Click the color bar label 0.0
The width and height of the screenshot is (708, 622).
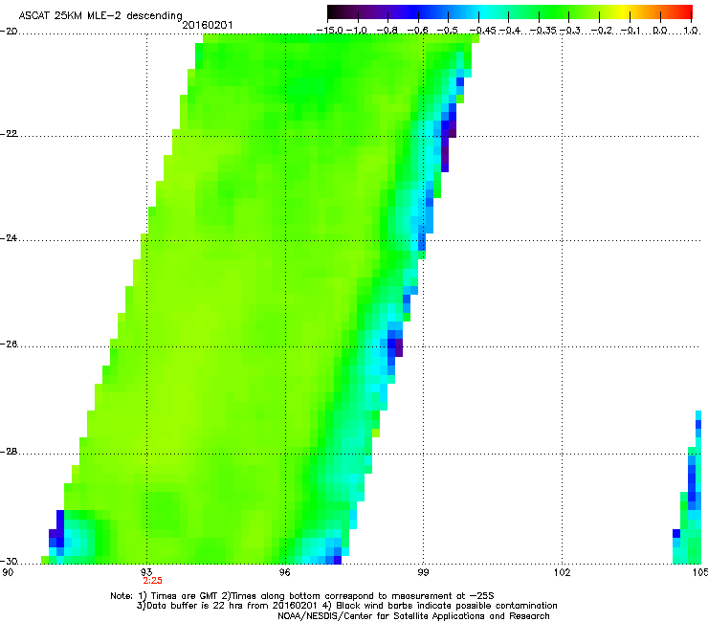pyautogui.click(x=660, y=31)
